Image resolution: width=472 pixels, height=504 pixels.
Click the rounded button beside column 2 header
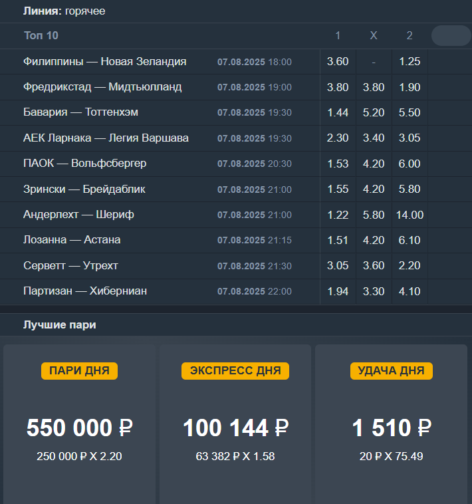(451, 35)
